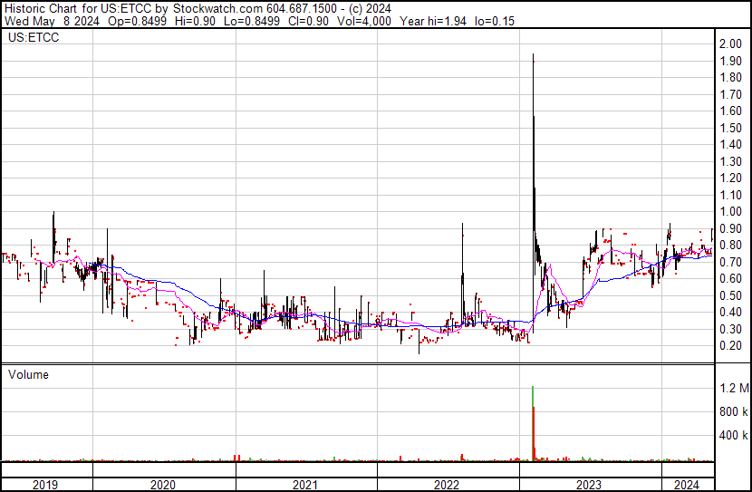The width and height of the screenshot is (752, 492).
Task: Click the Volume panel label
Action: pyautogui.click(x=28, y=374)
